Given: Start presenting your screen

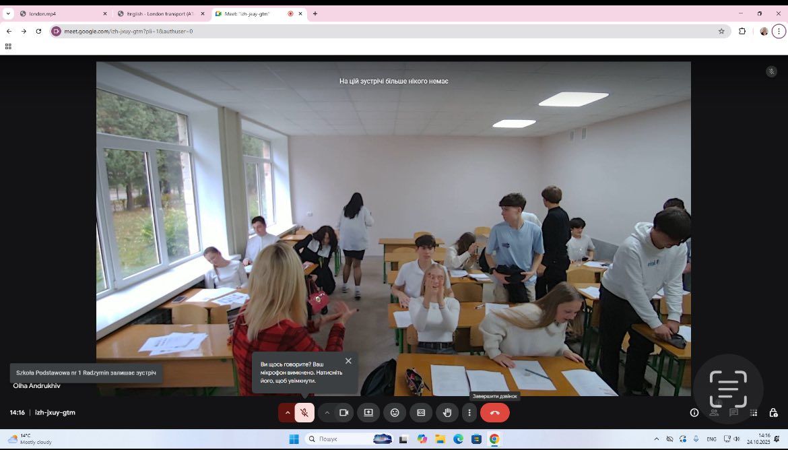Looking at the screenshot, I should click(368, 412).
